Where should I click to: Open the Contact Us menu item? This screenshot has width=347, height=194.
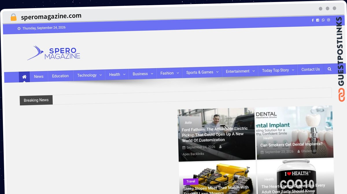pos(311,69)
